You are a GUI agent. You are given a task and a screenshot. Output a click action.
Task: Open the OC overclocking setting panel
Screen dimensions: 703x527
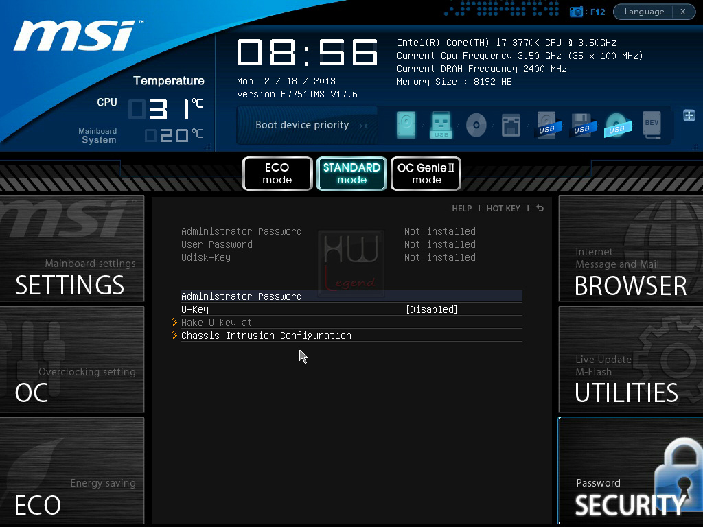[x=71, y=360]
